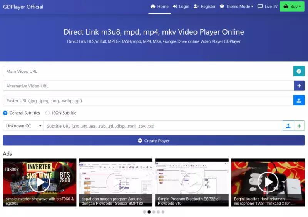Click the green plus icon to add subtitle
The width and height of the screenshot is (308, 217).
click(x=299, y=126)
